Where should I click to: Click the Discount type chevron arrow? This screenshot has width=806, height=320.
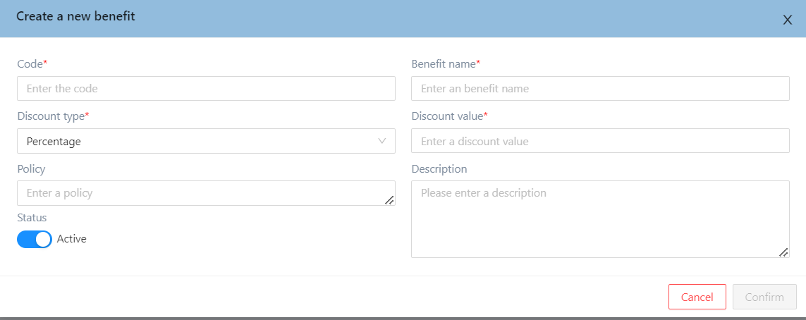point(382,141)
